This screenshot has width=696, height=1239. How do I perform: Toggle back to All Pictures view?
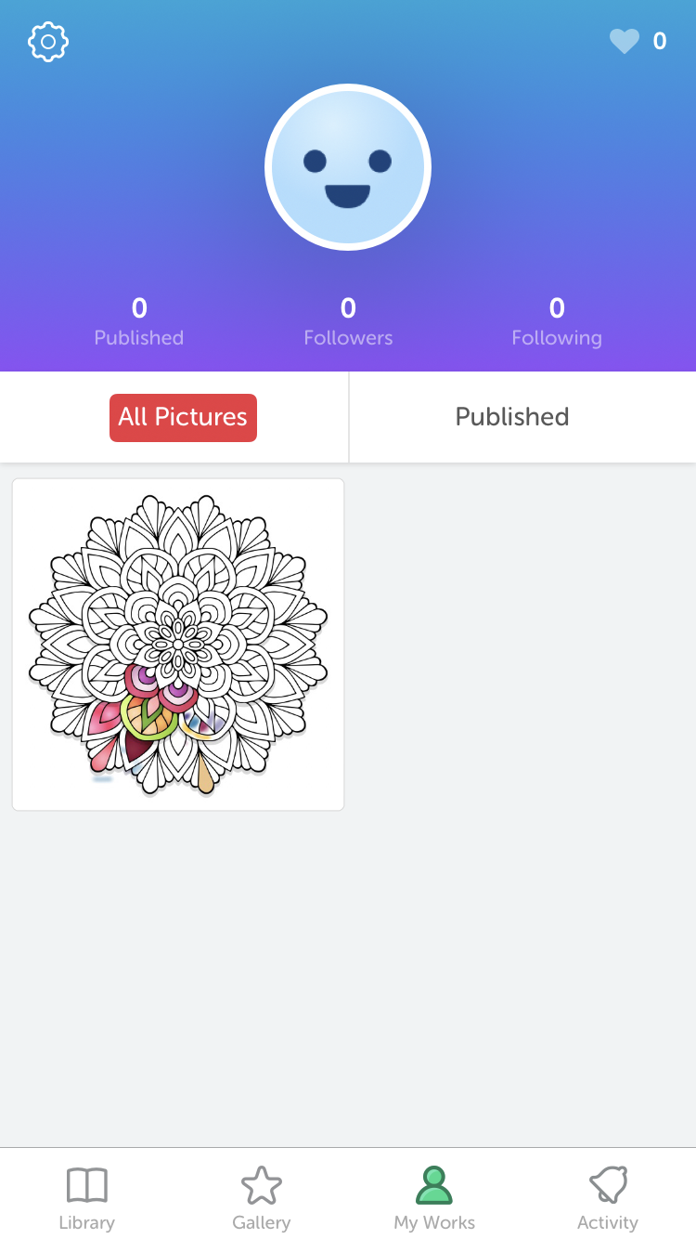point(183,417)
